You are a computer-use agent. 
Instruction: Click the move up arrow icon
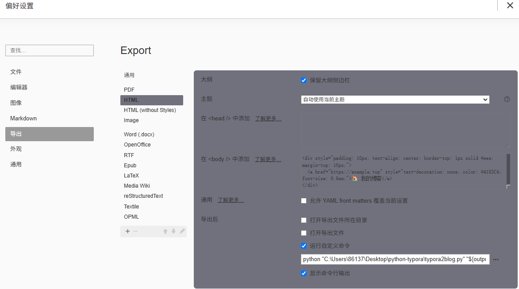(165, 231)
